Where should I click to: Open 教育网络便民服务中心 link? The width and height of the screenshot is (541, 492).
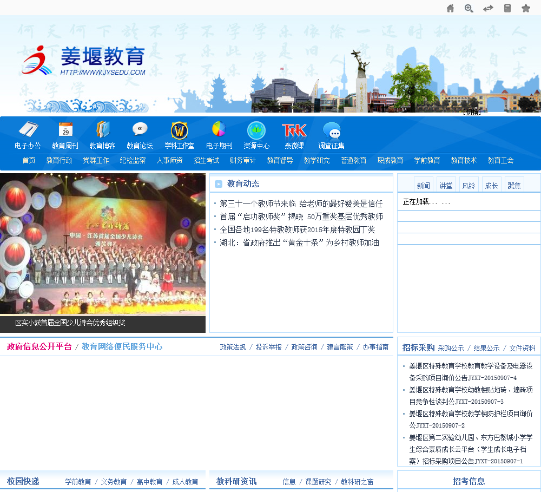[122, 346]
